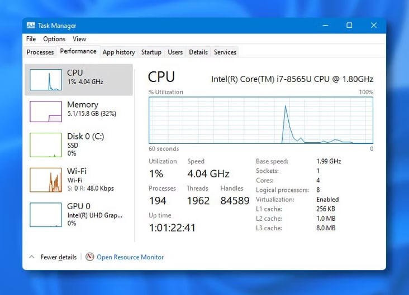Viewport: 409px width, 295px height.
Task: Click the % Utilization graph label
Action: 166,92
